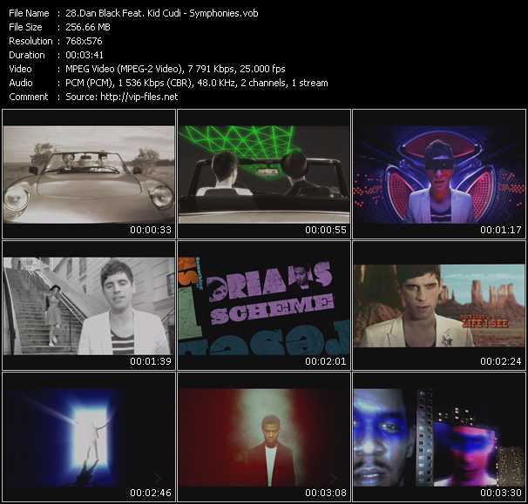Screen dimensions: 528x504
Task: Select the thumbnail at 00:01:39
Action: tap(89, 306)
